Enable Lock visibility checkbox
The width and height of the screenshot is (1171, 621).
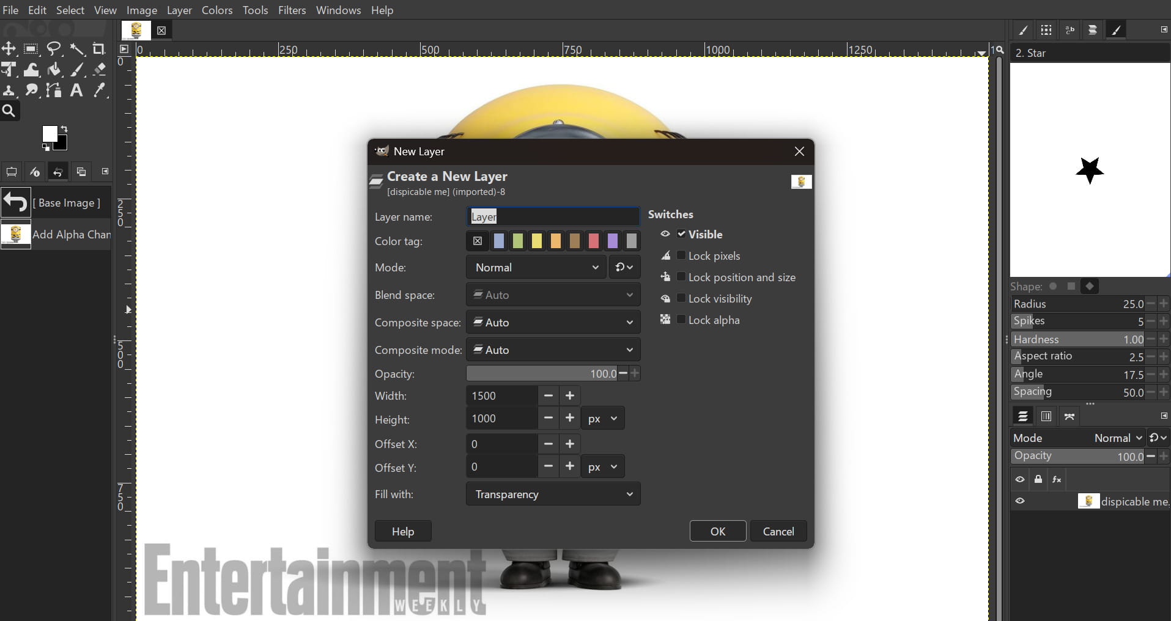pyautogui.click(x=681, y=298)
